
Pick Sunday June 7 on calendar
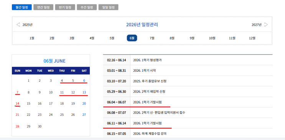[x=17, y=92]
